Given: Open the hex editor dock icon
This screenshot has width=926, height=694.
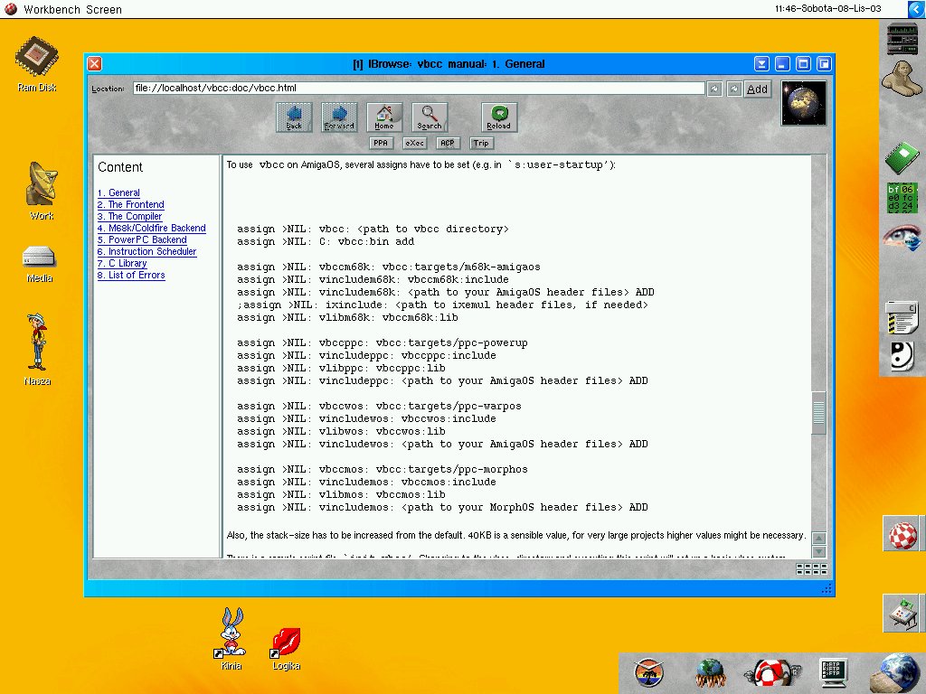Looking at the screenshot, I should coord(902,198).
